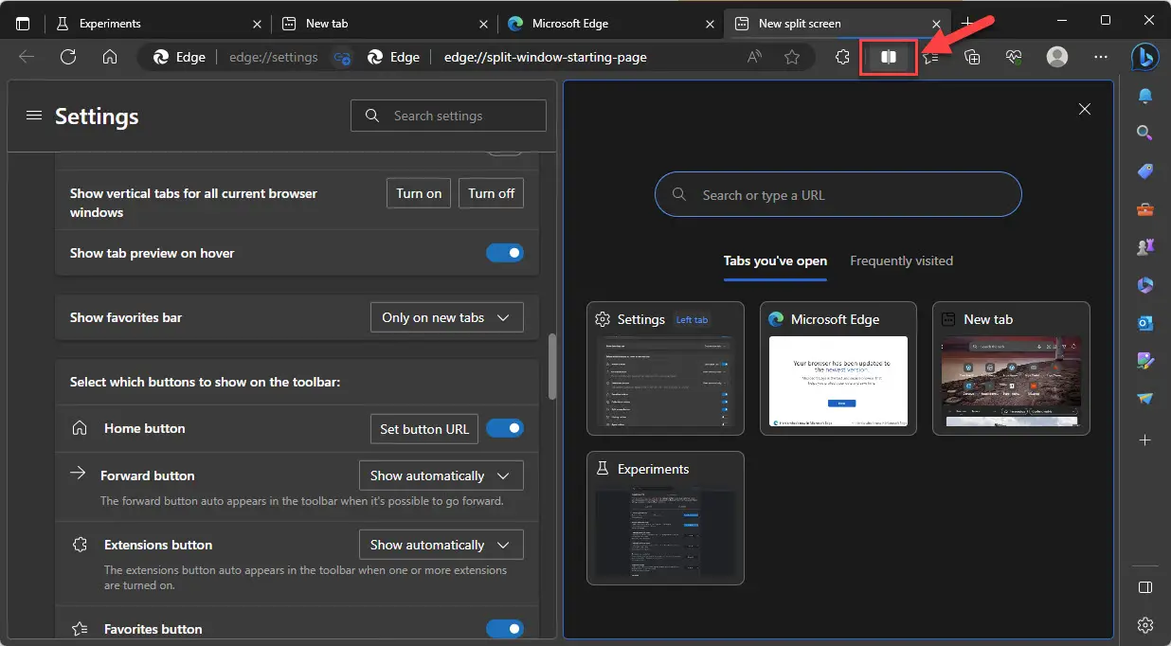Go to the home page icon
Screen dimensions: 1171x646
click(110, 57)
